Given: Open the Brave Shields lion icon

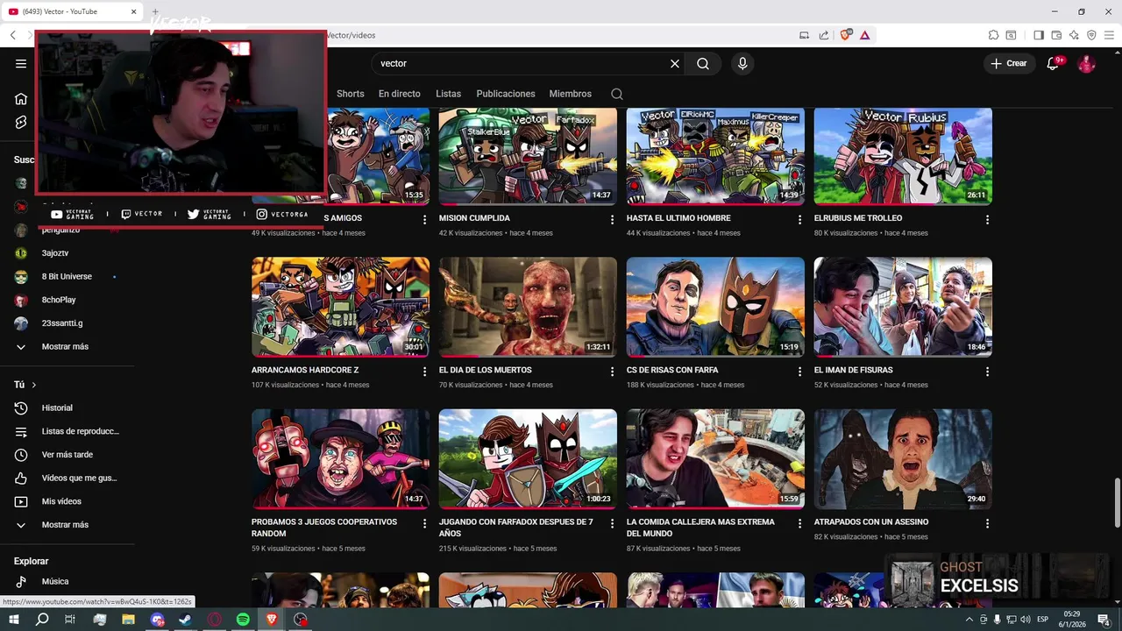Looking at the screenshot, I should pyautogui.click(x=846, y=35).
